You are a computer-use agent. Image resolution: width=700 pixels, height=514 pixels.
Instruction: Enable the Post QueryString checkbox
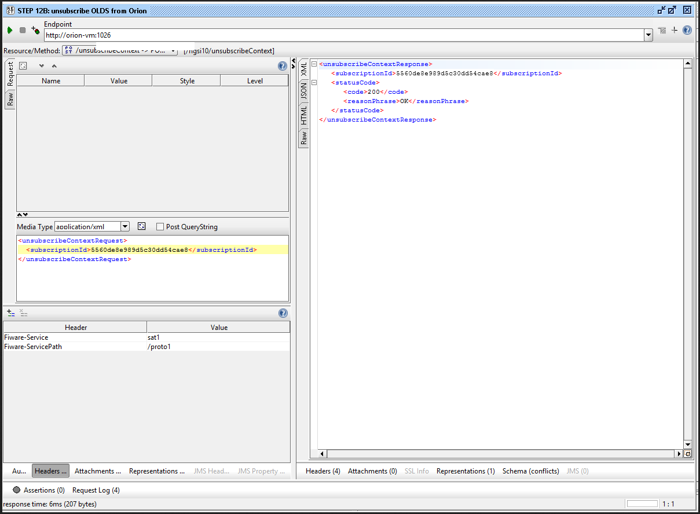(x=160, y=227)
